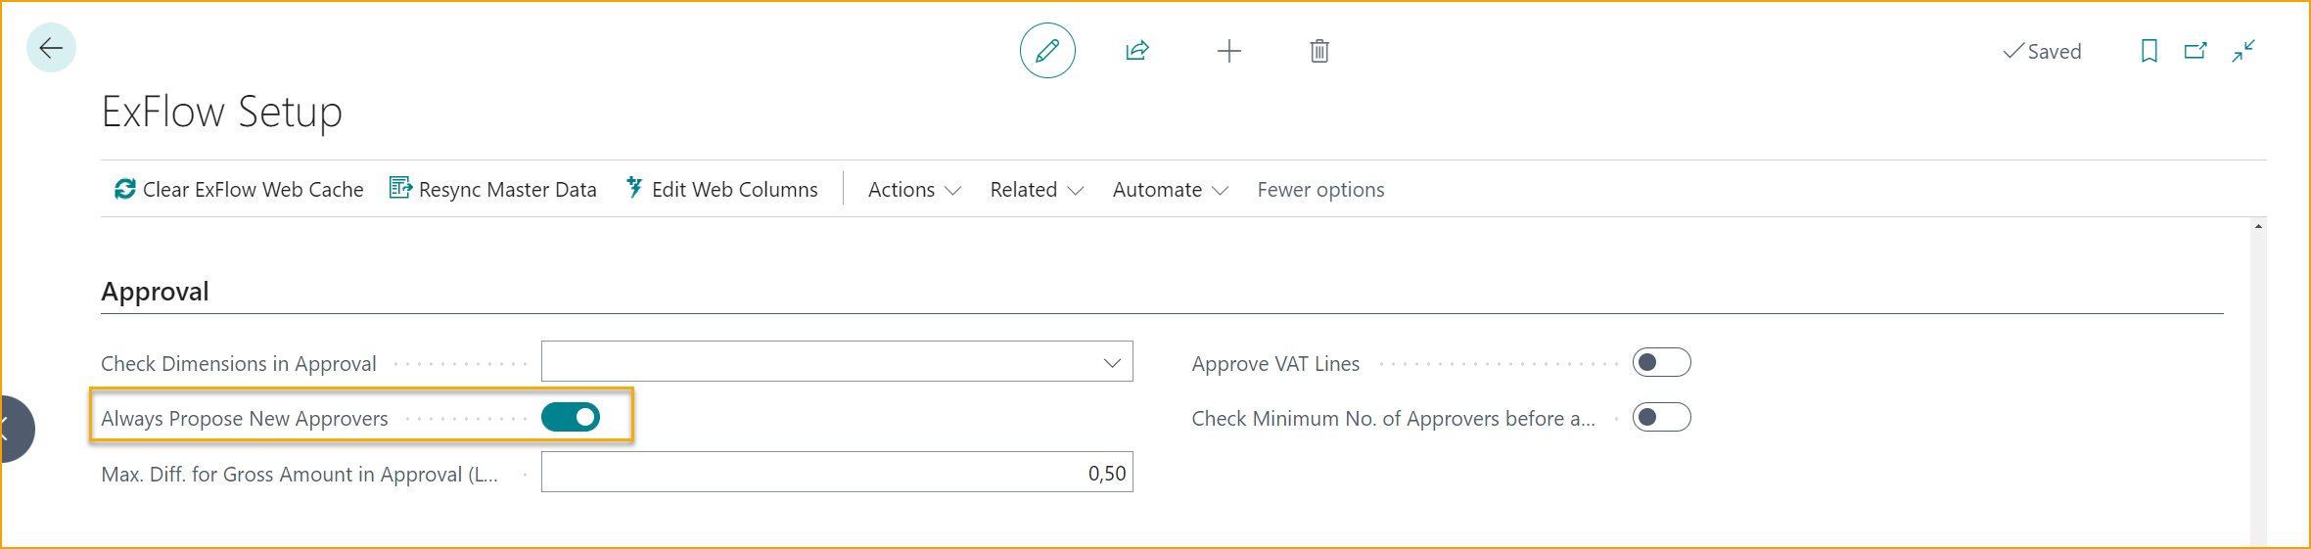Image resolution: width=2311 pixels, height=549 pixels.
Task: Go back using the arrow button
Action: click(51, 48)
